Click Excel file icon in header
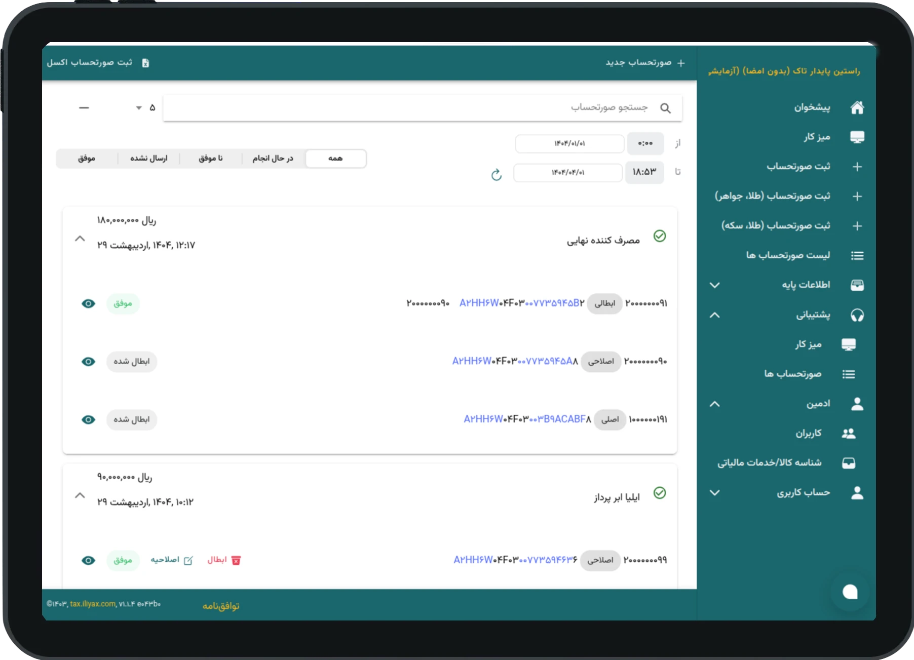Screen dimensions: 914x660 pyautogui.click(x=145, y=63)
